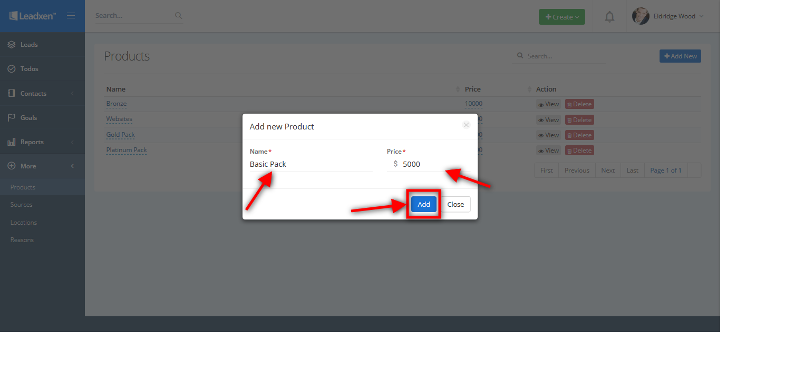The width and height of the screenshot is (804, 371).
Task: Open Todos in the sidebar
Action: click(x=42, y=69)
